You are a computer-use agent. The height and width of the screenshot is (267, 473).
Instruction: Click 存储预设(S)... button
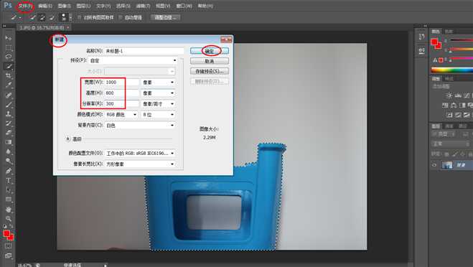[x=210, y=72]
